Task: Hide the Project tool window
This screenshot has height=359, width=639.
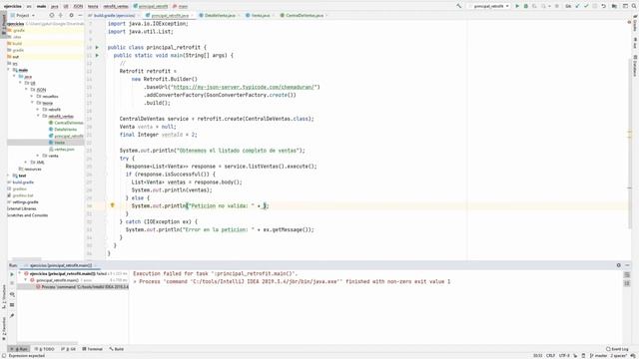Action: [x=80, y=15]
